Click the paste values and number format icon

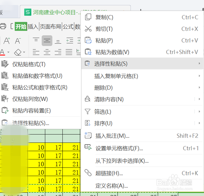coord(5,75)
